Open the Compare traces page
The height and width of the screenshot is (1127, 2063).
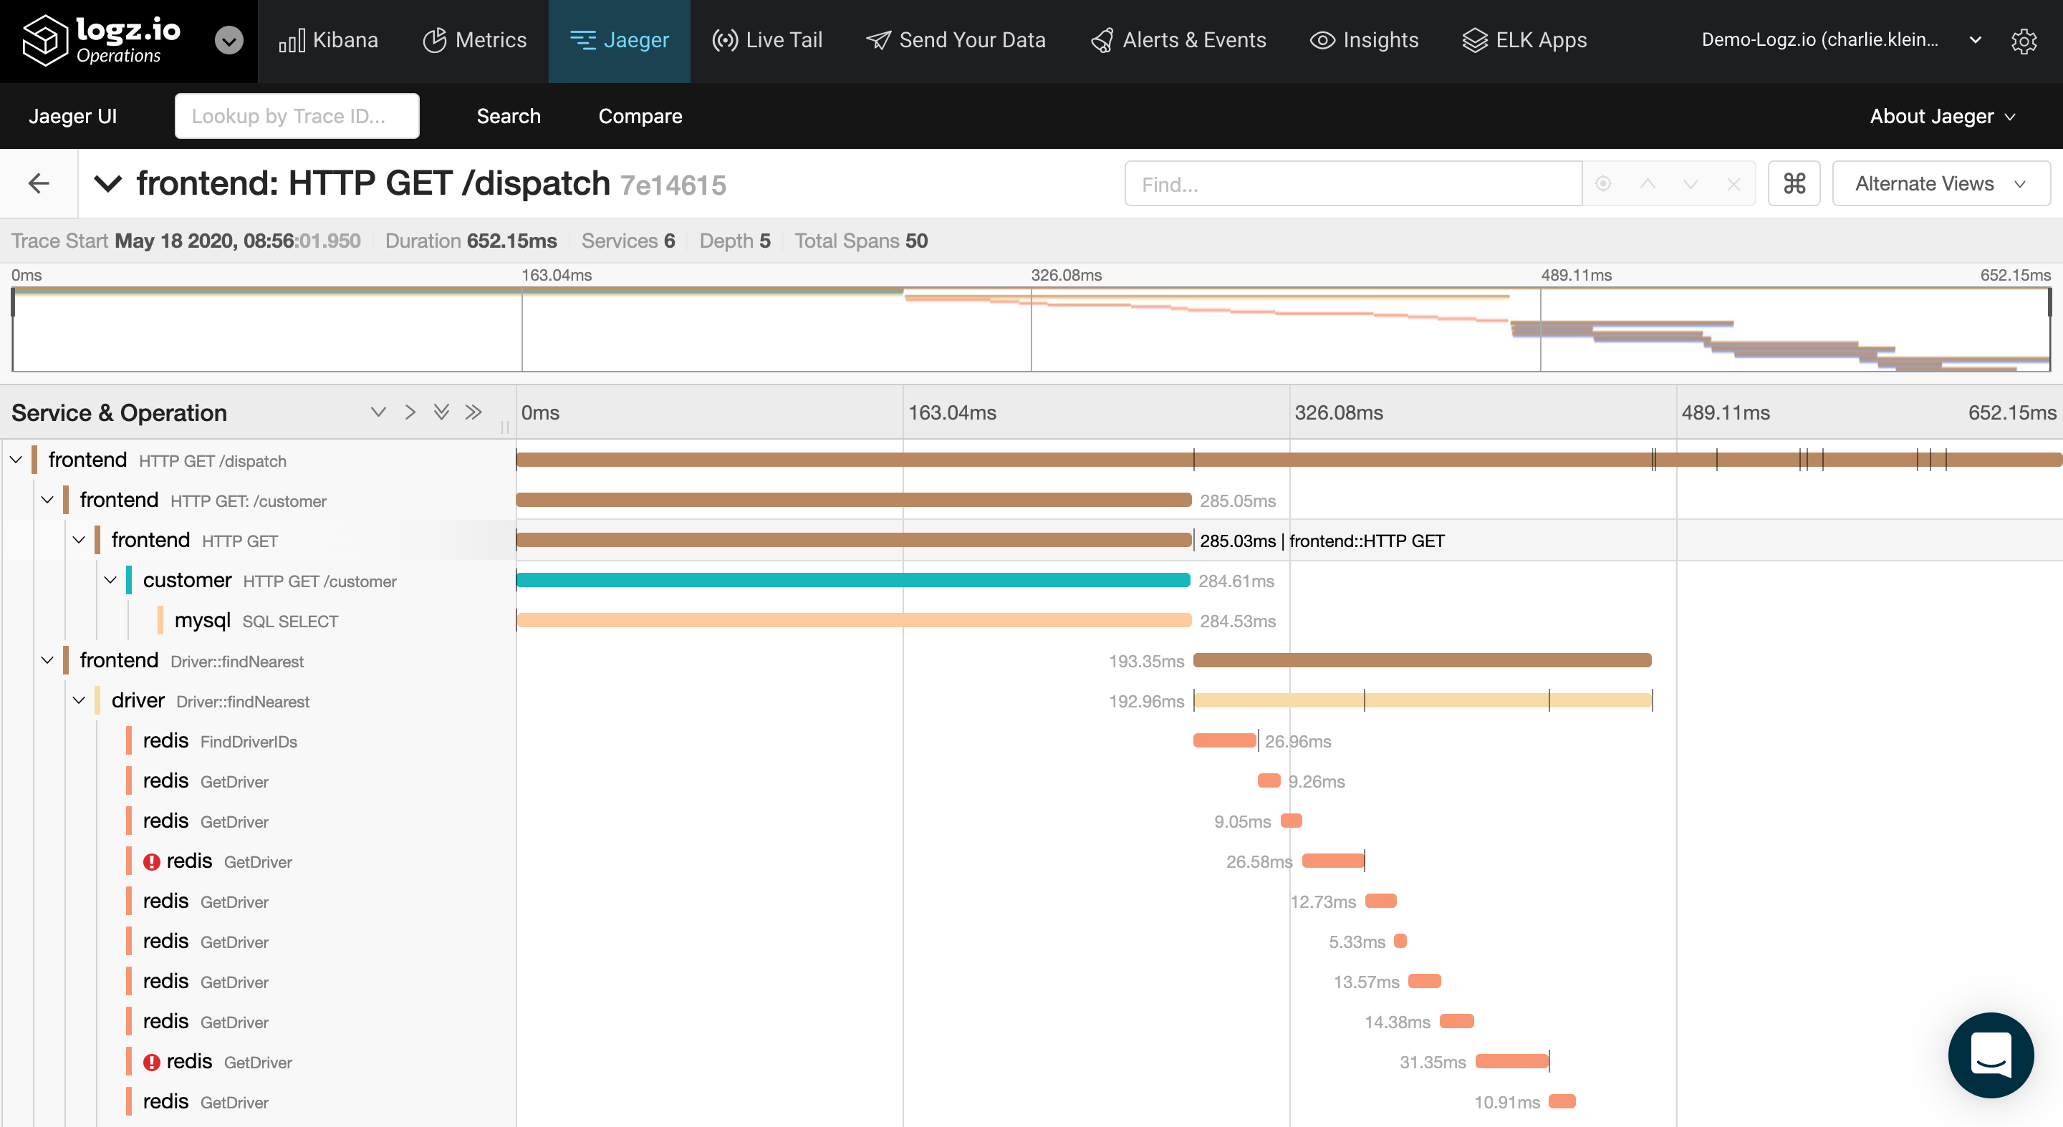[x=640, y=116]
